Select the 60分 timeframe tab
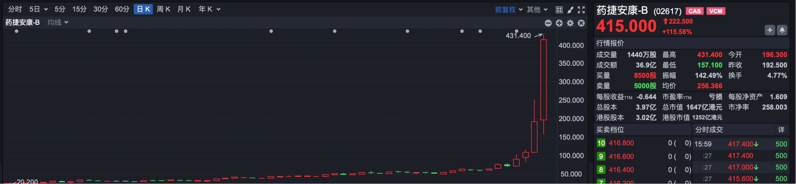The height and width of the screenshot is (184, 796). (122, 9)
